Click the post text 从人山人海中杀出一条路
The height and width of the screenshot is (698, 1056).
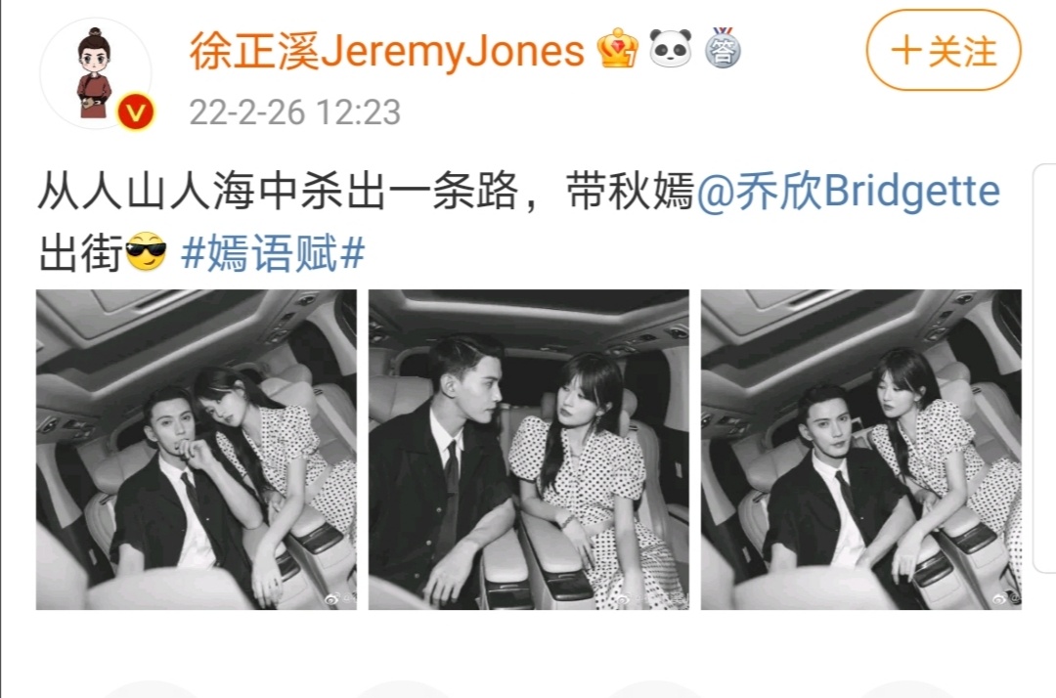[x=278, y=192]
